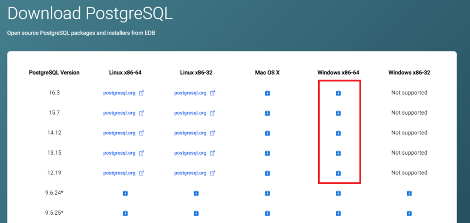Download PostgreSQL 16.3 for Windows x86-64
The image size is (470, 223).
338,93
